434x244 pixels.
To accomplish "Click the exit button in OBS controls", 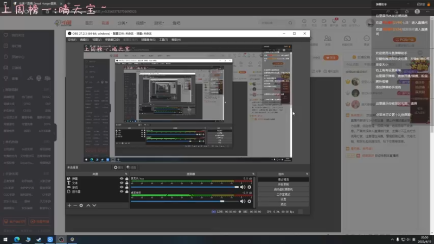I will 283,204.
